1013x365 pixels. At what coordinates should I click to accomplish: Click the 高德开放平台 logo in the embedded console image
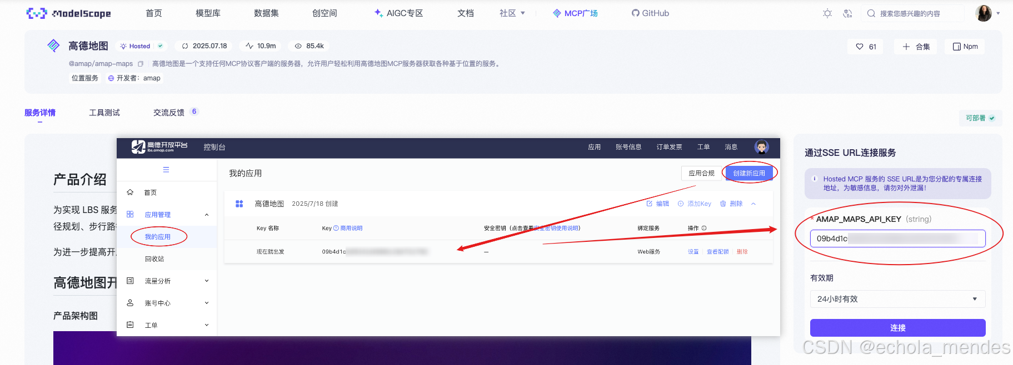point(159,146)
